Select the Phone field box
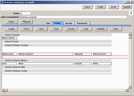Viewport: 134px width, 96px height. [102, 63]
